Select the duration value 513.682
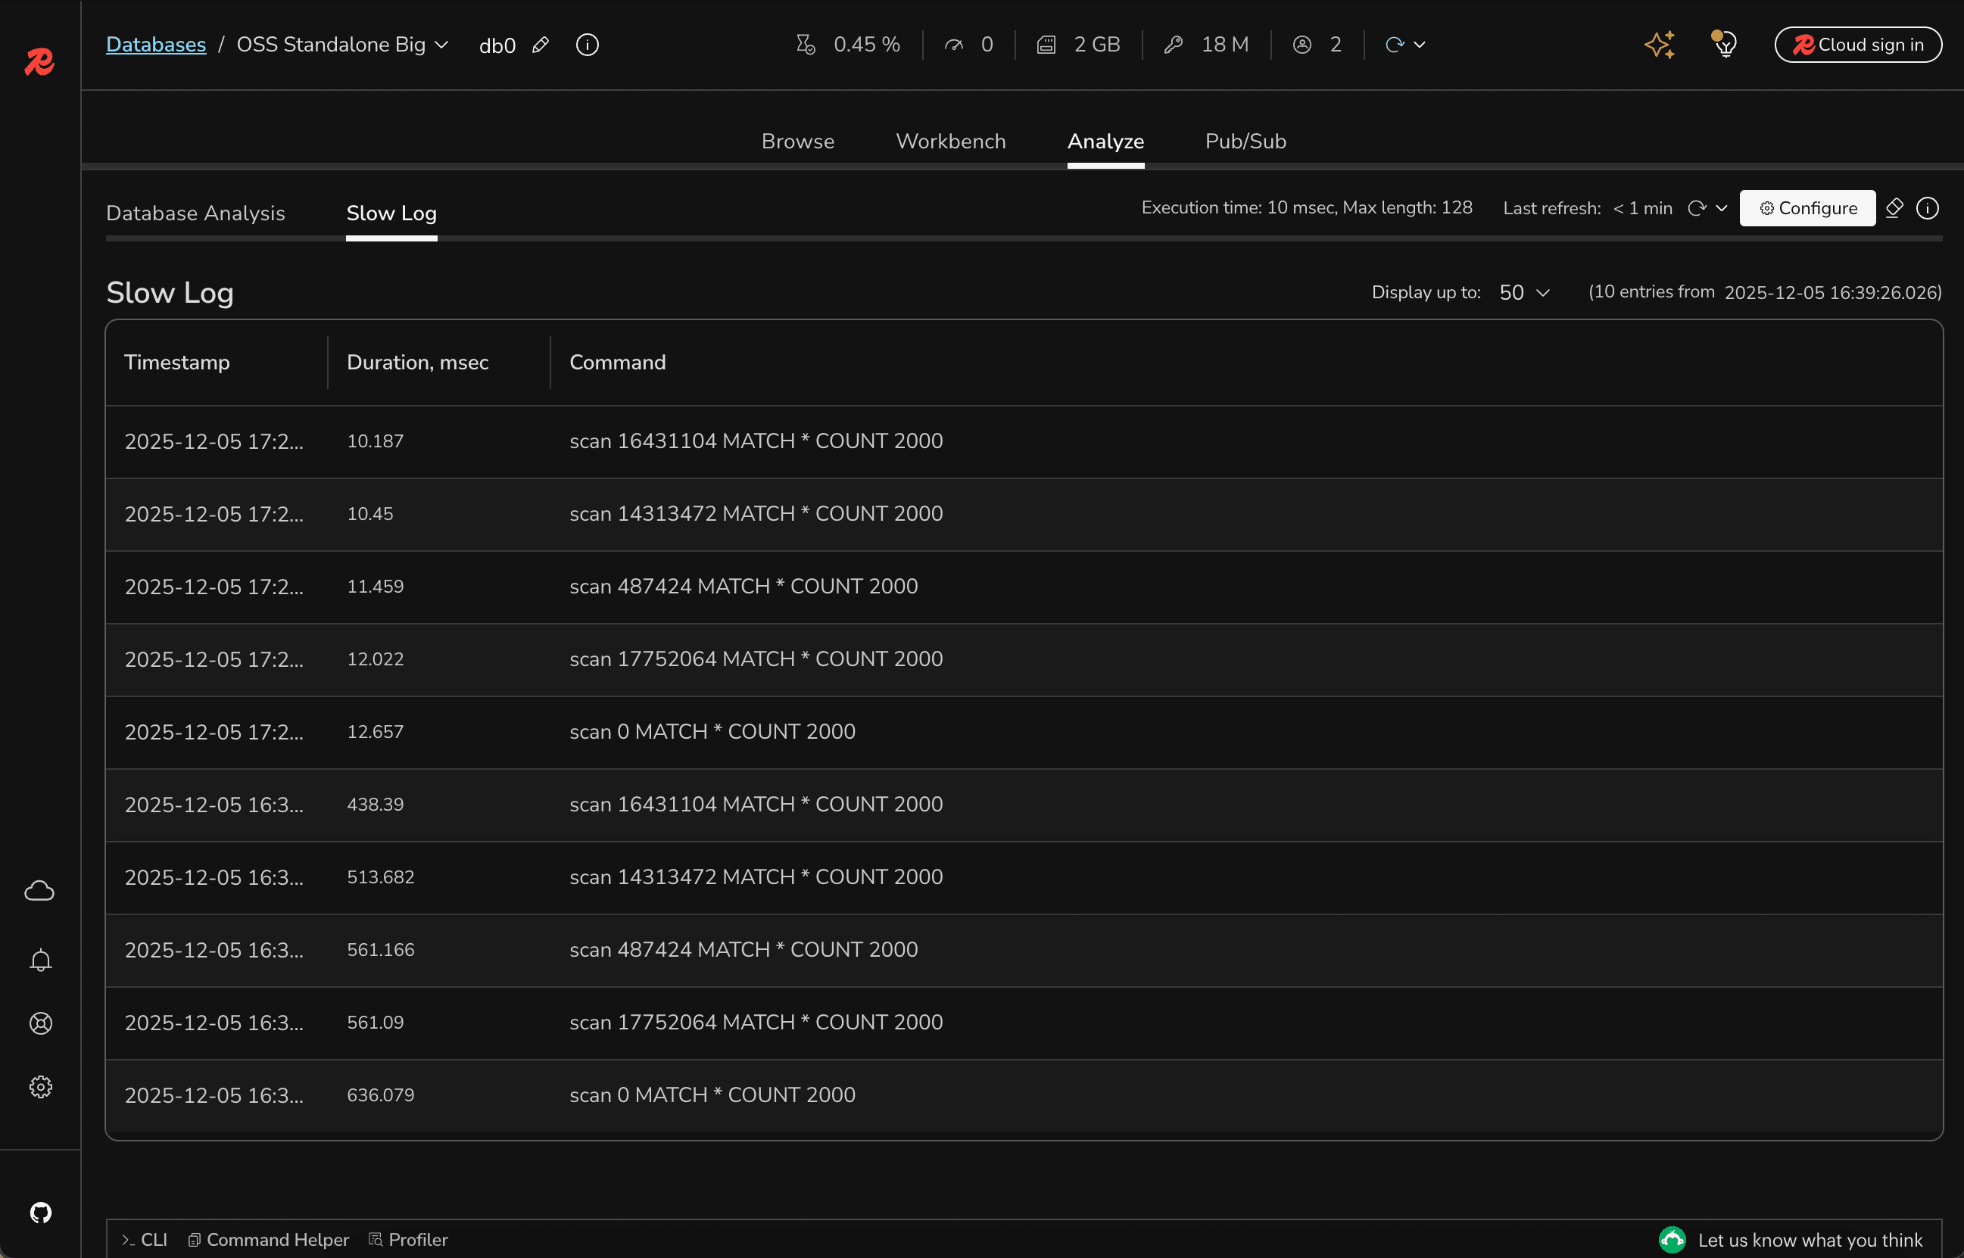1964x1258 pixels. click(381, 877)
